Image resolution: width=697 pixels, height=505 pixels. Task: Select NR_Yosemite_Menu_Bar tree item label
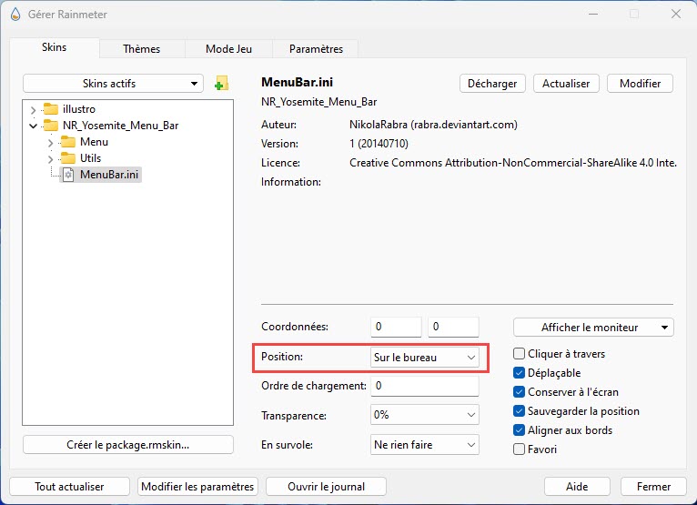120,126
